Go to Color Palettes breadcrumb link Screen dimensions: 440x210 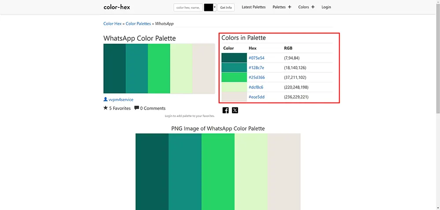tap(138, 24)
